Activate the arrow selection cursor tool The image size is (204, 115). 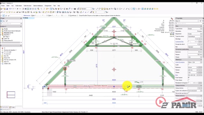(51, 9)
